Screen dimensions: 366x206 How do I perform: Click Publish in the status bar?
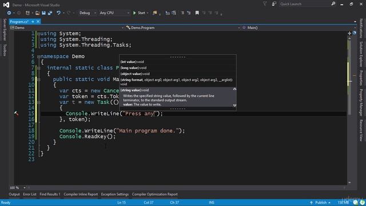(320, 203)
